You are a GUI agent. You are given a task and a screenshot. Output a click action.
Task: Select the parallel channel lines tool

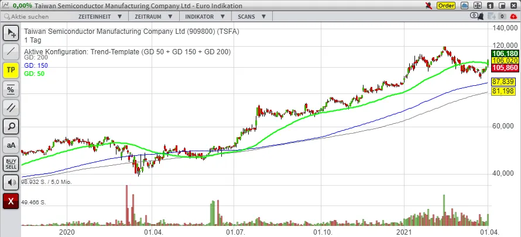[x=11, y=108]
